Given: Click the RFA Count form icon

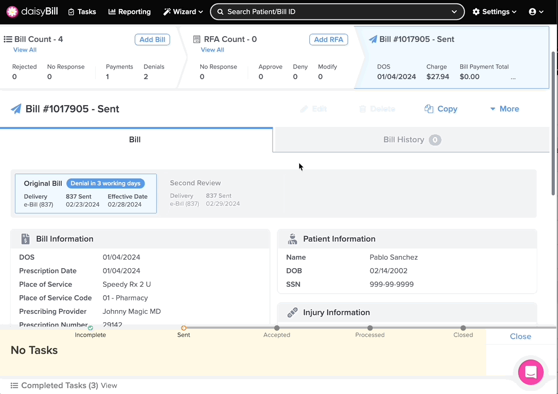Looking at the screenshot, I should [x=197, y=39].
